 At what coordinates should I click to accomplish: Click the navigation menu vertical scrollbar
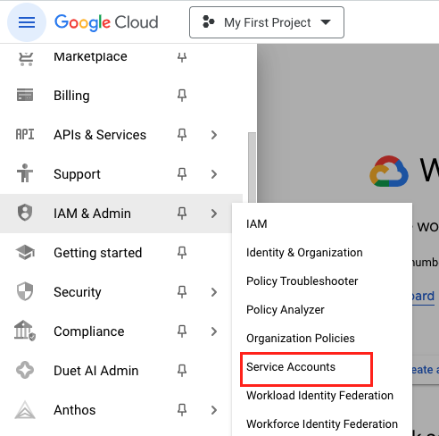pyautogui.click(x=252, y=168)
